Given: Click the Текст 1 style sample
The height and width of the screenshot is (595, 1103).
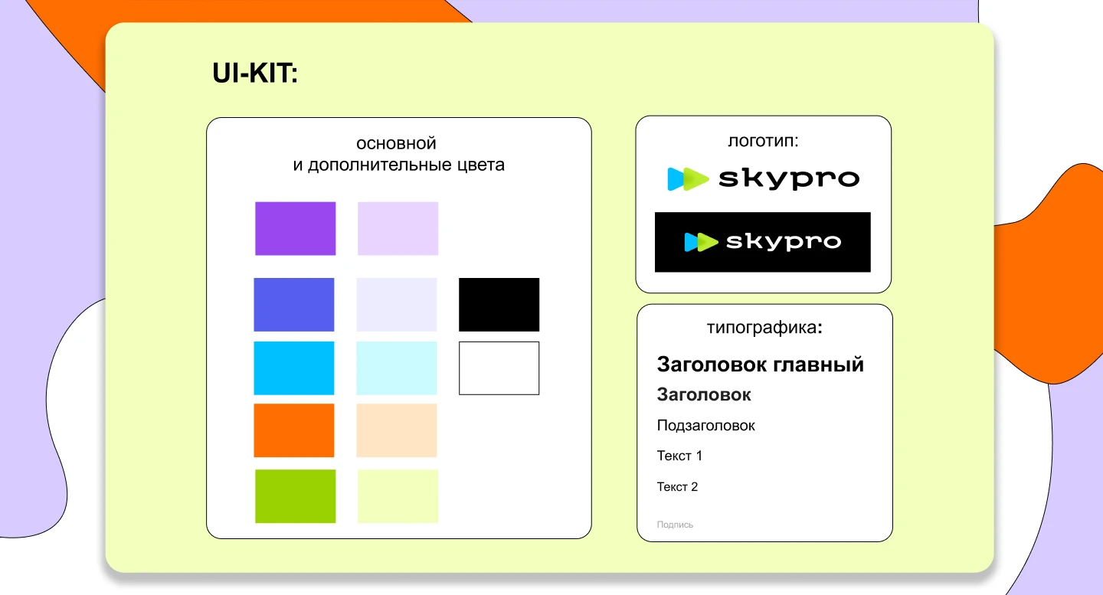Looking at the screenshot, I should click(679, 456).
